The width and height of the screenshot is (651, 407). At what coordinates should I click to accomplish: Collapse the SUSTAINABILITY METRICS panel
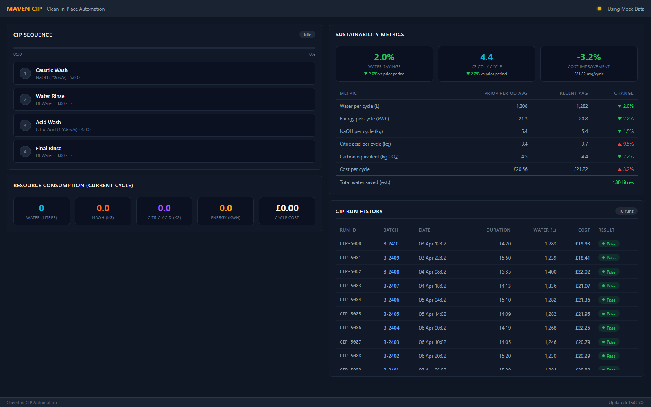click(x=369, y=35)
